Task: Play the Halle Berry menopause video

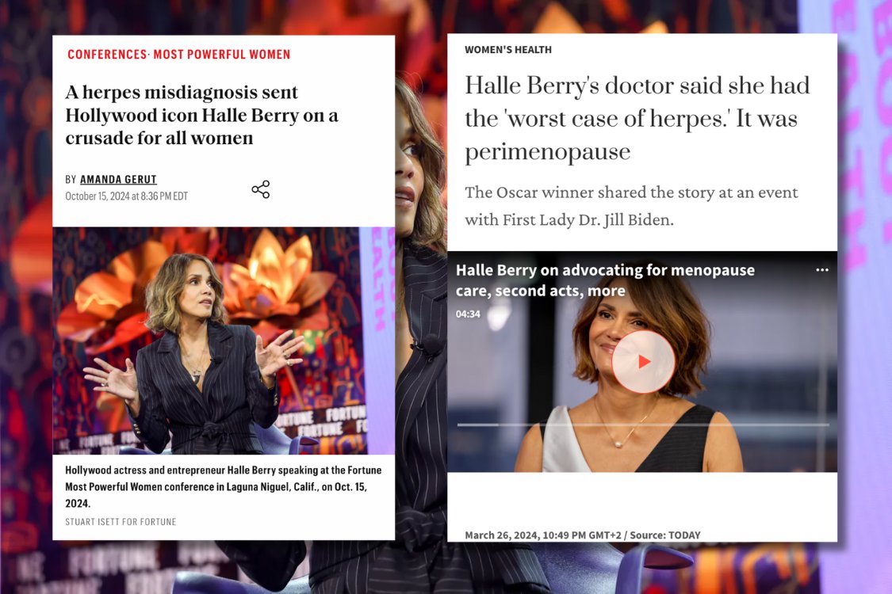Action: [x=643, y=361]
